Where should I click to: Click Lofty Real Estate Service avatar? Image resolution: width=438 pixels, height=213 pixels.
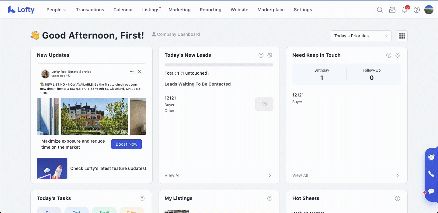(45, 74)
